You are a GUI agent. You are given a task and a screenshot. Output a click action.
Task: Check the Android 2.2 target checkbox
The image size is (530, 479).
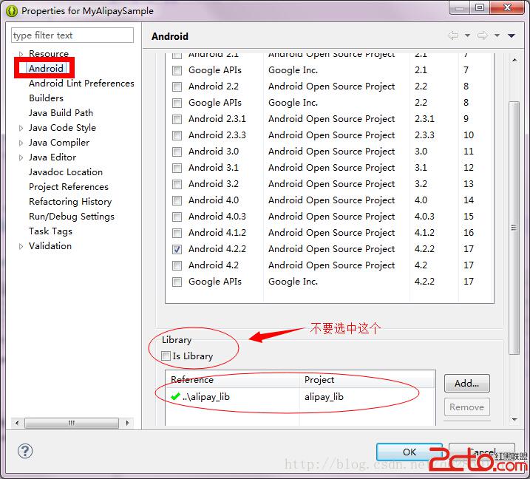coord(177,86)
